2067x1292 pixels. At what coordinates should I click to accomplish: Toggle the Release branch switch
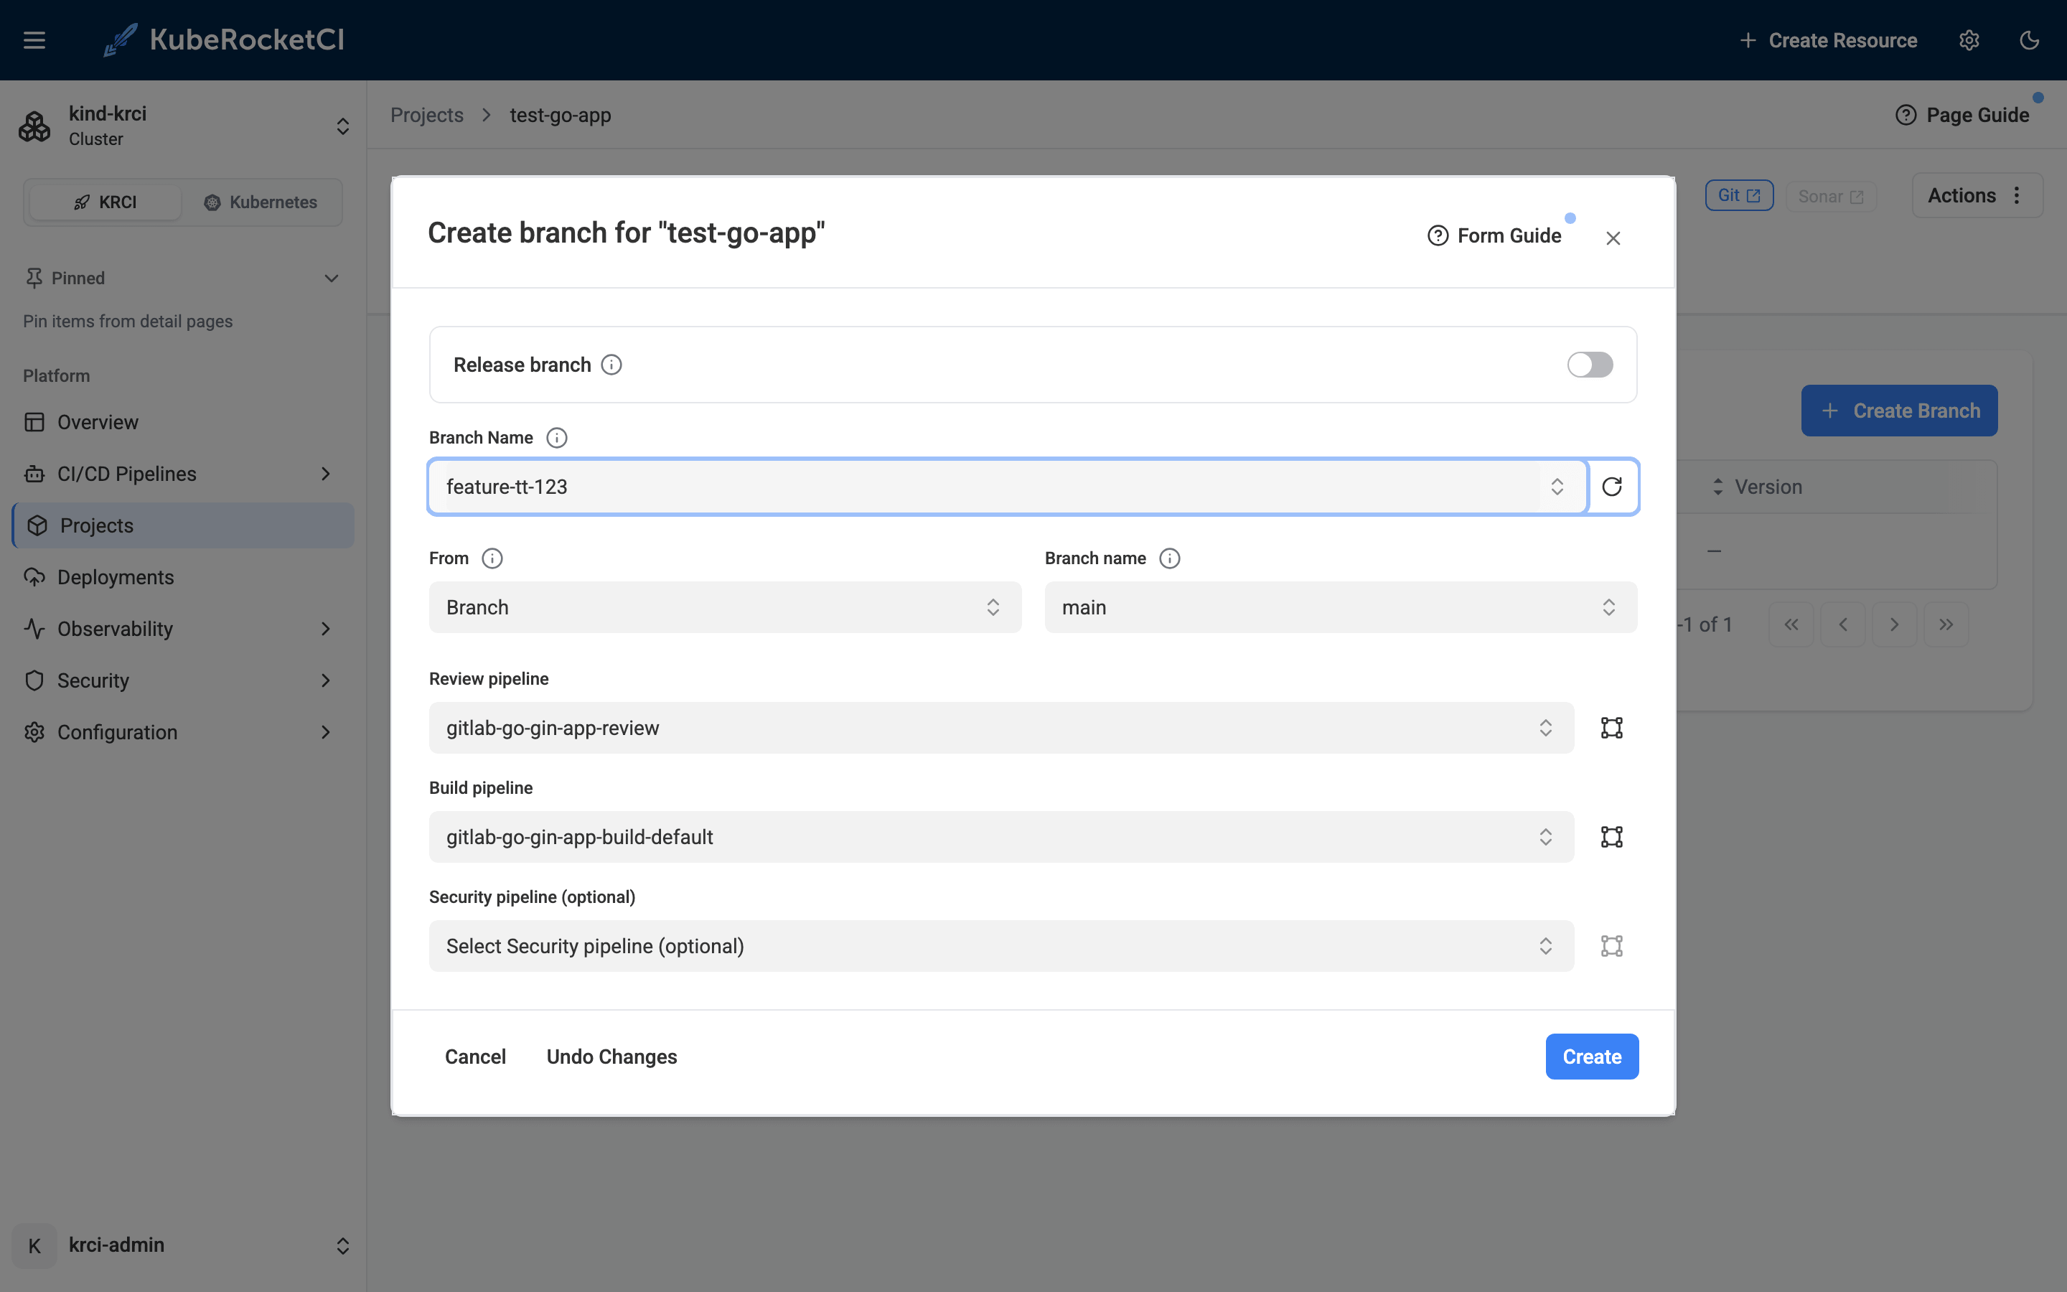1590,365
